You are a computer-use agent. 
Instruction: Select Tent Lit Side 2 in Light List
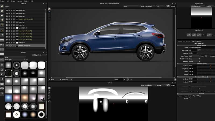click(x=25, y=28)
